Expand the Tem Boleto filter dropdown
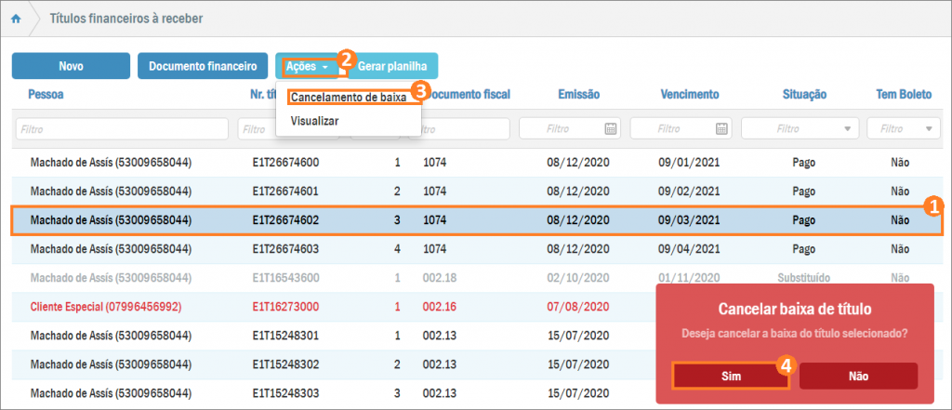Viewport: 952px width, 410px height. 924,129
